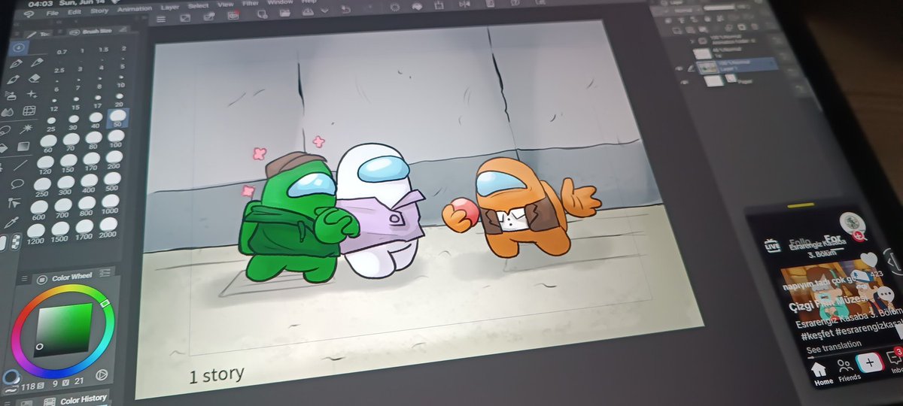Expand the animation folder layer
The height and width of the screenshot is (406, 903).
tap(693, 42)
